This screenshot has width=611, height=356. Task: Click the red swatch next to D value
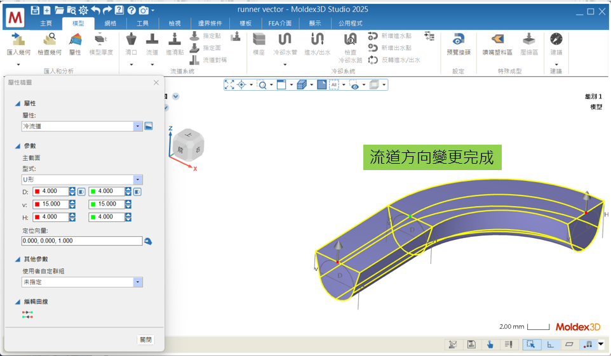click(37, 191)
